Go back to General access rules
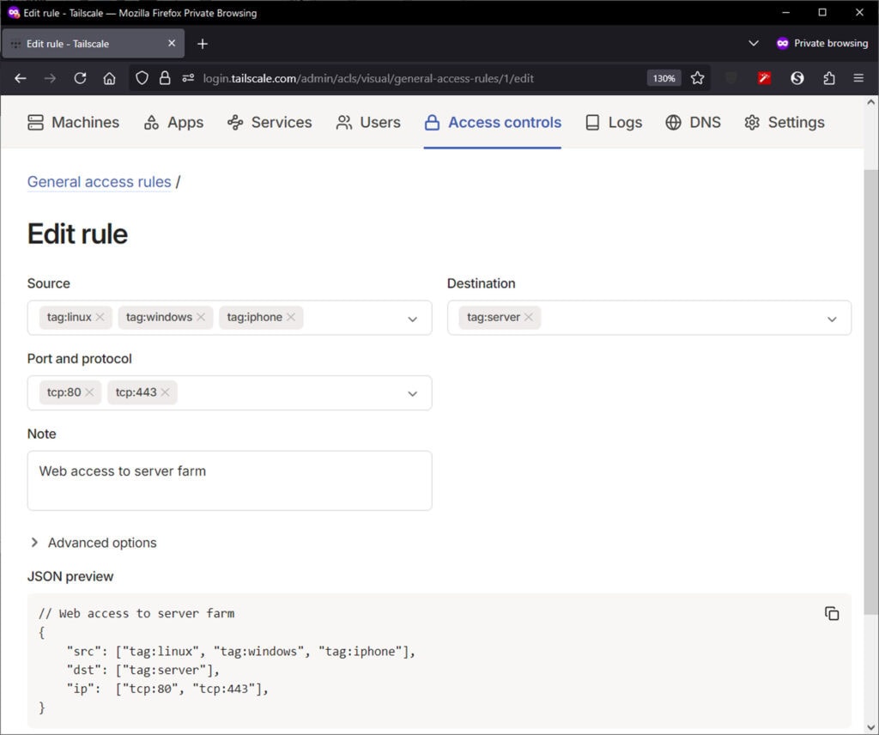 [x=100, y=182]
